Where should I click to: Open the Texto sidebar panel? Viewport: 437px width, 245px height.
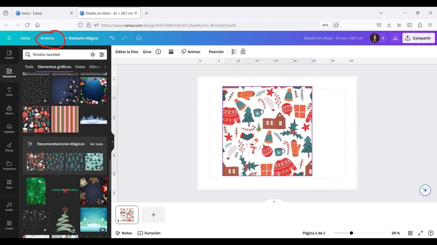9,91
